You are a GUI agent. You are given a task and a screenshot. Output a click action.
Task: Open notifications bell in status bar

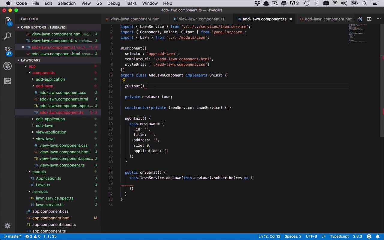pyautogui.click(x=378, y=236)
